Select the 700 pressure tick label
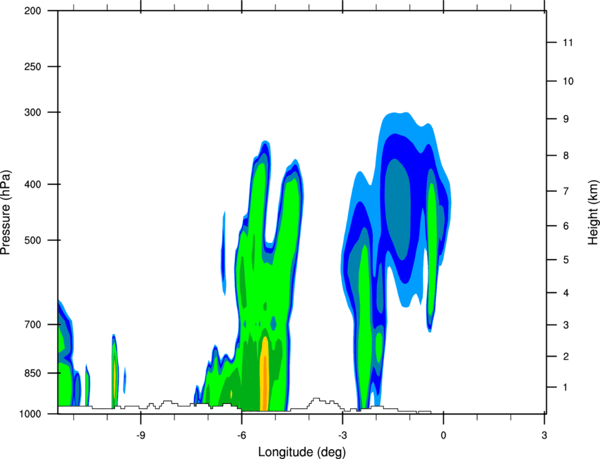 click(32, 324)
